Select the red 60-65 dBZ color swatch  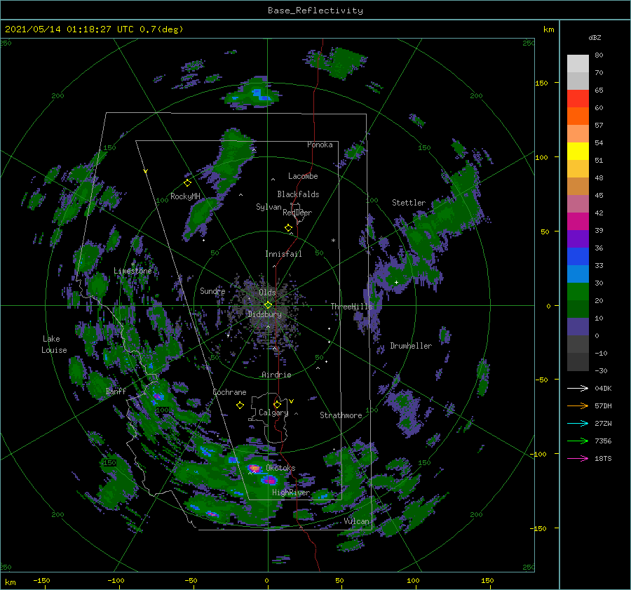[x=578, y=99]
